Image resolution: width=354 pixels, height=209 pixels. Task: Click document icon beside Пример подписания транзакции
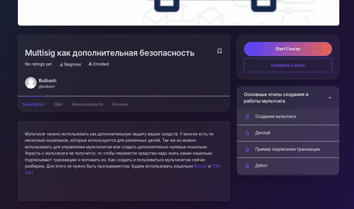point(247,149)
